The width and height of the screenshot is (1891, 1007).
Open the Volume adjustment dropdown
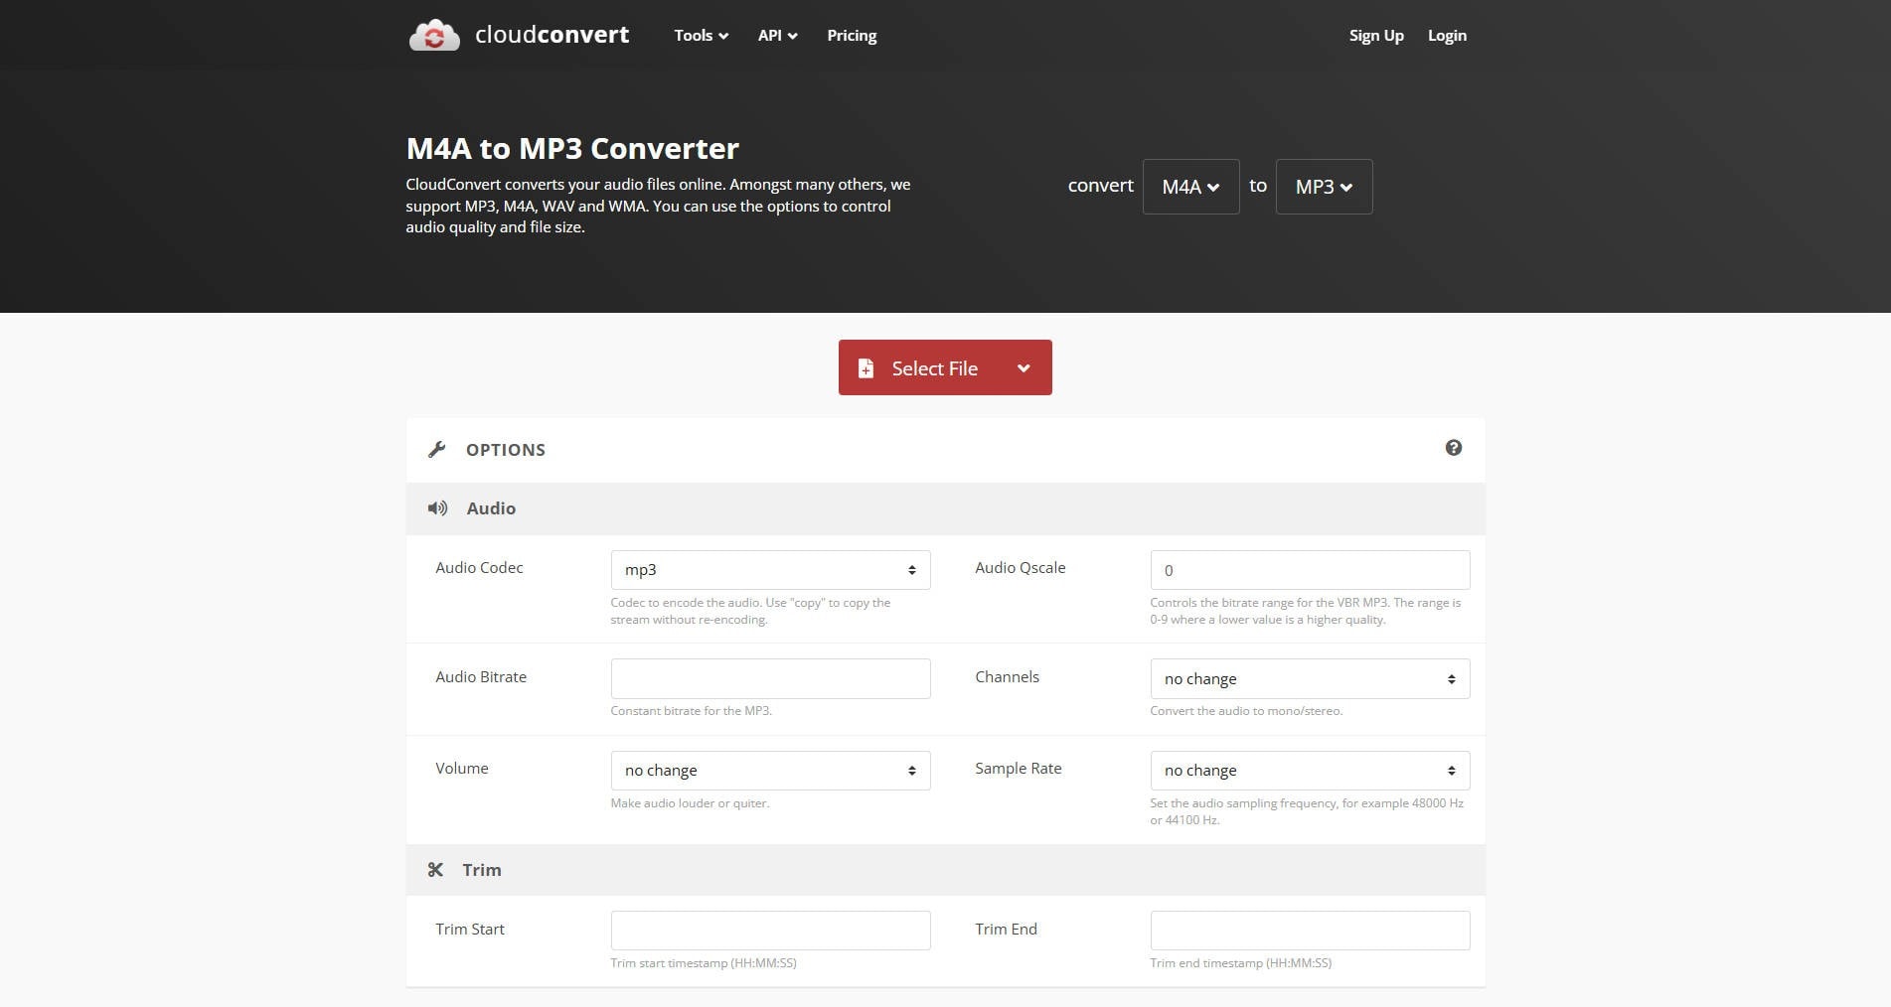point(770,770)
